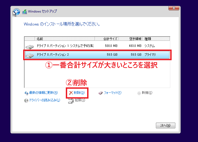Click the red X delete icon

(71, 93)
